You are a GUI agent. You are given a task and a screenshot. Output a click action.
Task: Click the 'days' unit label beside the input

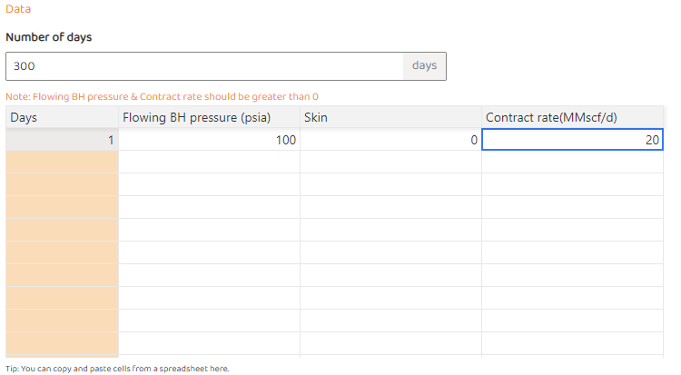(424, 66)
